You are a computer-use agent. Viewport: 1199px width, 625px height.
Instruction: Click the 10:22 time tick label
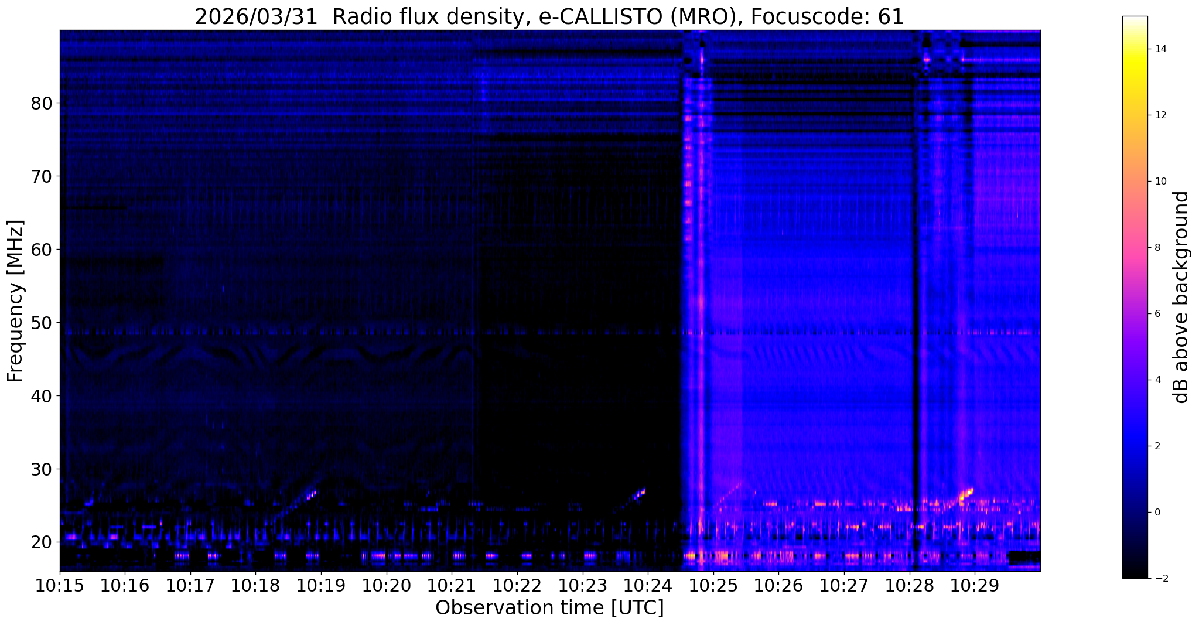517,585
